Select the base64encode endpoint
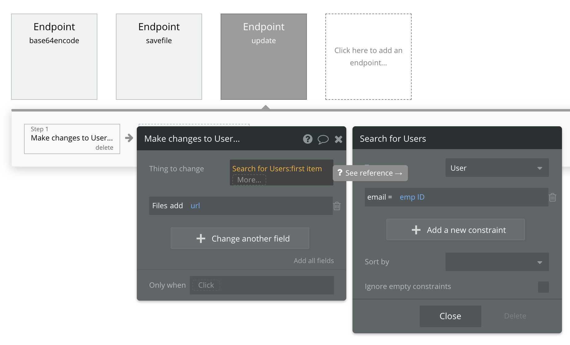This screenshot has height=345, width=570. pos(54,57)
